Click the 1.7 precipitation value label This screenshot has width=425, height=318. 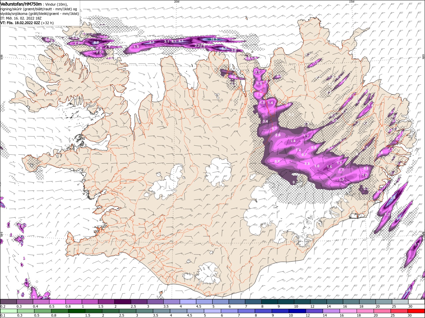[x=306, y=136]
